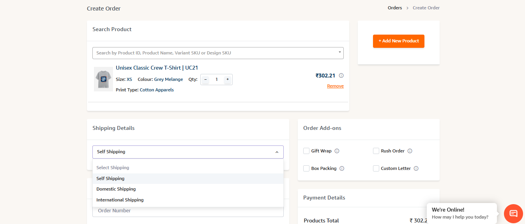Tick the Rush Order checkbox
Viewport: 525px width, 224px height.
tap(376, 151)
